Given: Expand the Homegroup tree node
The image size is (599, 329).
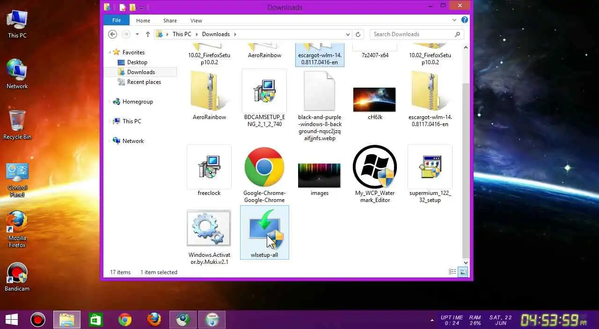Looking at the screenshot, I should [110, 102].
